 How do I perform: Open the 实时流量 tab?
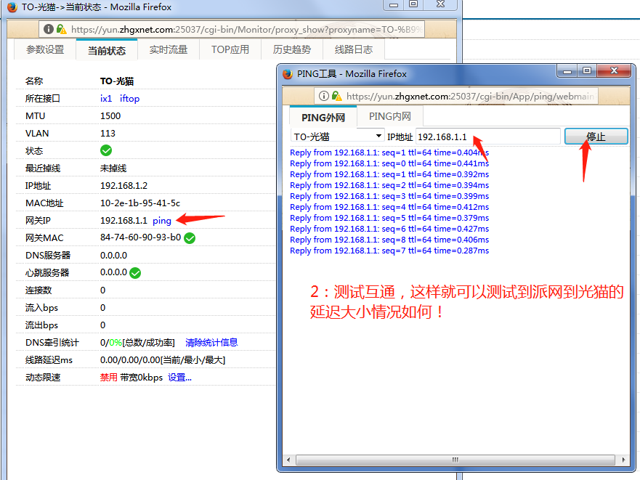pos(169,50)
